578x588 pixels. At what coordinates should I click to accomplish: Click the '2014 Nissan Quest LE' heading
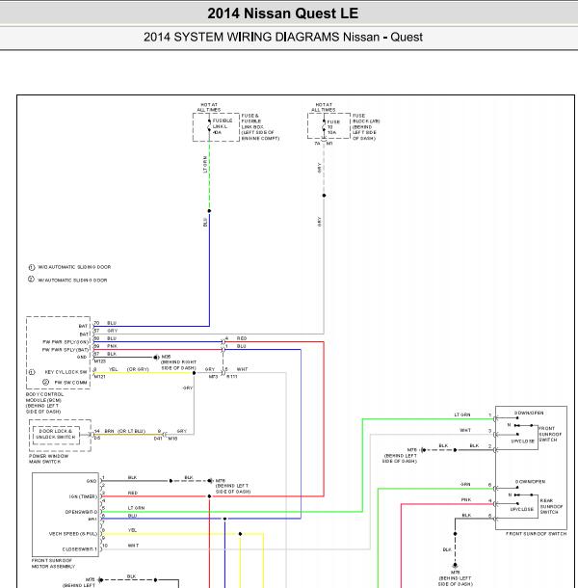pos(283,13)
